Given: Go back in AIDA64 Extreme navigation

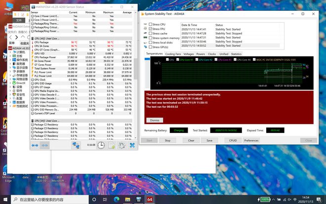Looking at the screenshot, I should tap(10, 38).
